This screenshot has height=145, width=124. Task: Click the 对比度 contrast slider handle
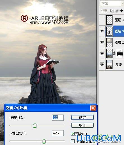pos(44,141)
